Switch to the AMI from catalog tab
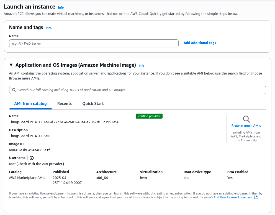The height and width of the screenshot is (215, 275). (x=30, y=104)
